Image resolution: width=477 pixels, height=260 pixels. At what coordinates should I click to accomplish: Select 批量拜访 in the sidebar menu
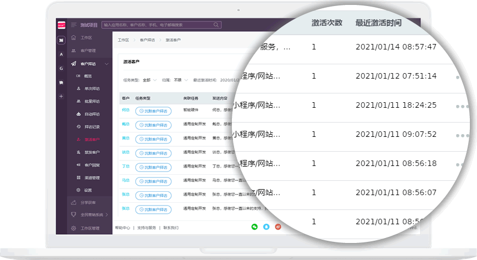pos(91,101)
